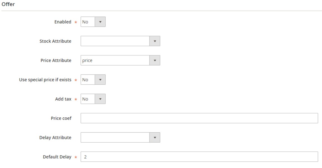Click the arrow icon on Delay Attribute select
Screen dimensions: 322x168
[x=155, y=137]
